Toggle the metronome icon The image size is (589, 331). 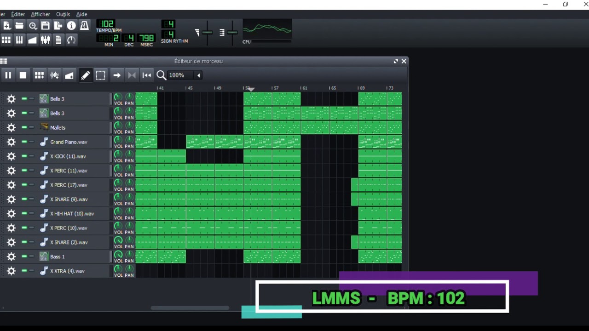coord(84,26)
